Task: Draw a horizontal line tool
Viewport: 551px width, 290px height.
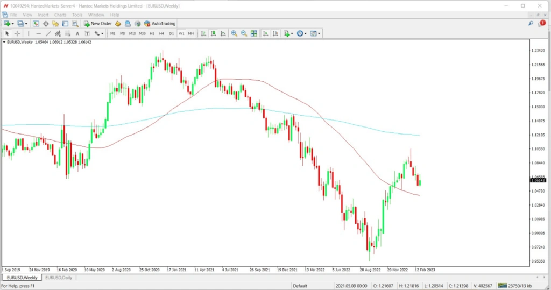Action: tap(38, 33)
